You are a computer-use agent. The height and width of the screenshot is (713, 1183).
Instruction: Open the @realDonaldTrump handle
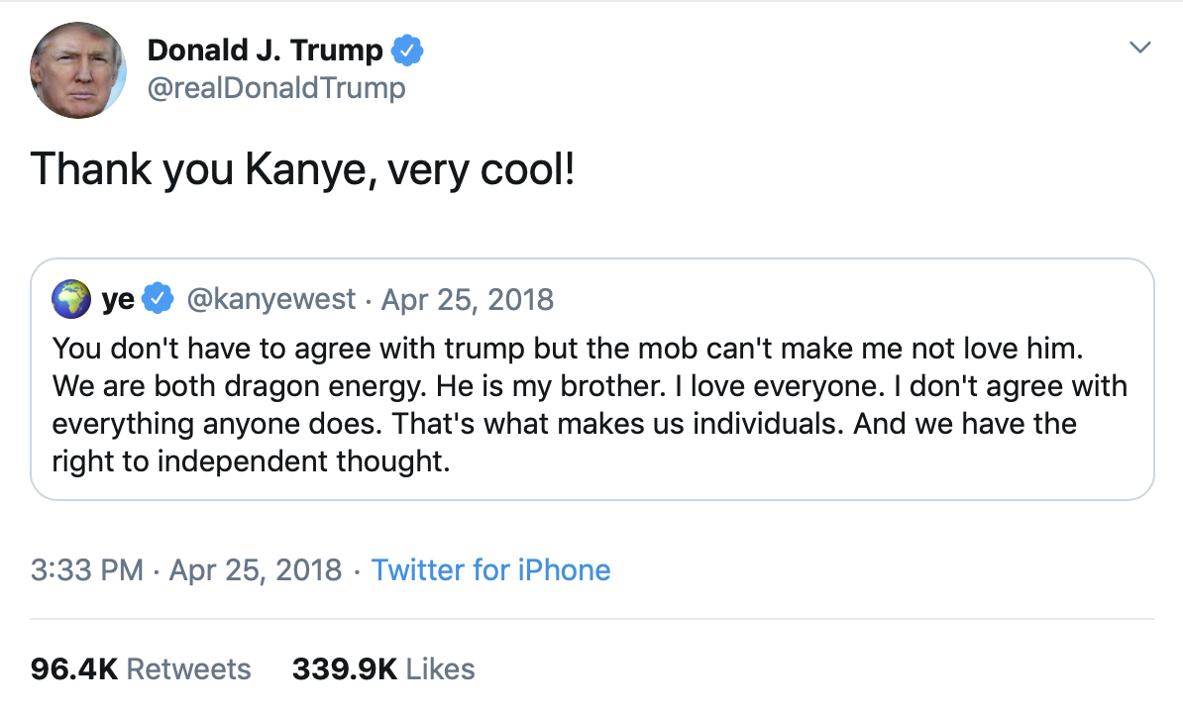tap(276, 88)
